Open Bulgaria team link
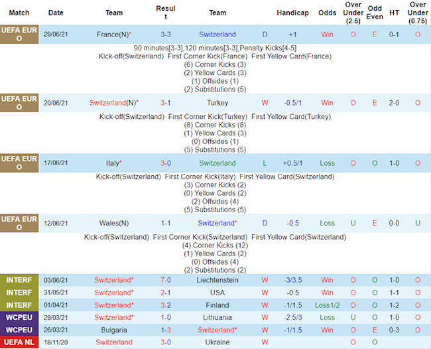 coord(114,330)
